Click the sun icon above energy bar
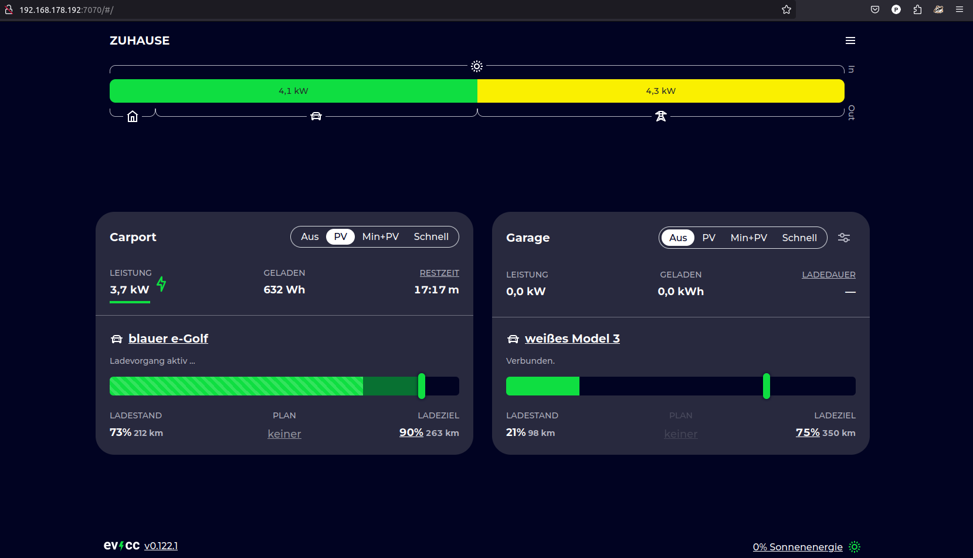Screen dimensions: 973x558 (x=477, y=66)
